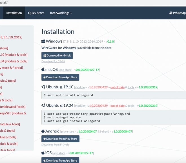Open module link for Ubuntu ≤ 19.04
186x163 pixels.
[80, 106]
